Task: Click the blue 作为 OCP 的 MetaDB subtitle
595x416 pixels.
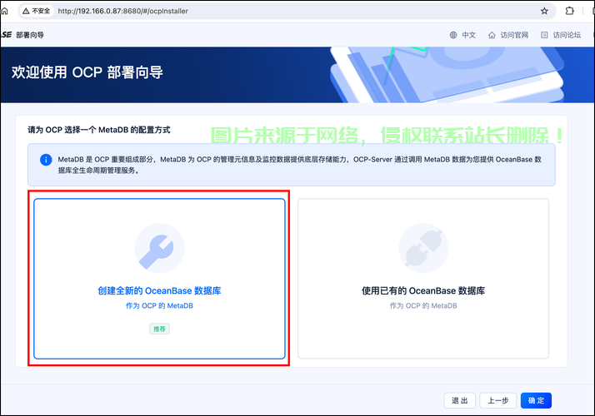Action: (159, 305)
